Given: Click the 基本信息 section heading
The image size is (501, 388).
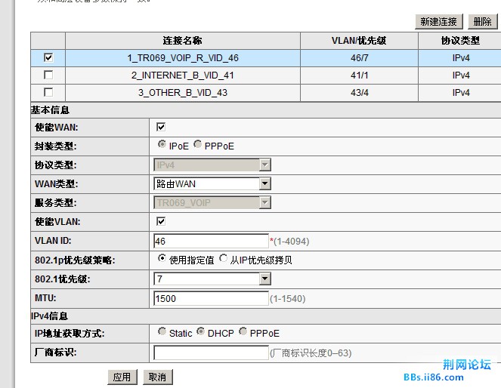Looking at the screenshot, I should [x=50, y=110].
